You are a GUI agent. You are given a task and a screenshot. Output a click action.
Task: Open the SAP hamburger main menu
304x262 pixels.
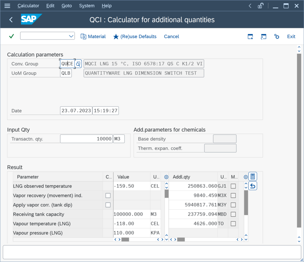pos(7,6)
